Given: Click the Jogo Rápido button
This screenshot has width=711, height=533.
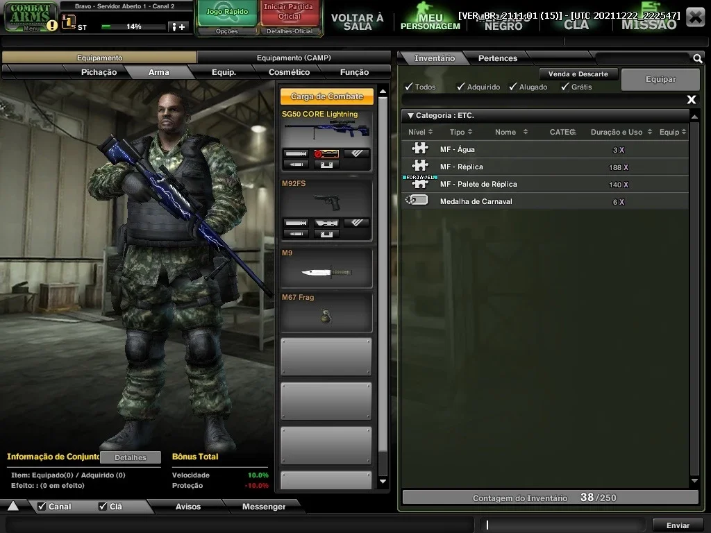Looking at the screenshot, I should point(227,13).
